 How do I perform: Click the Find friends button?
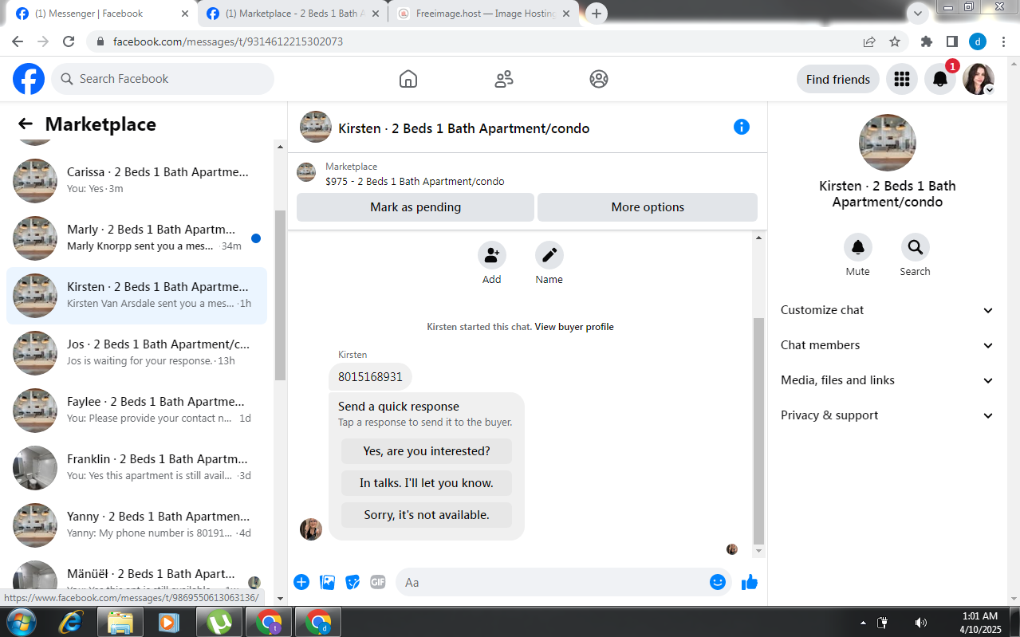pos(838,79)
